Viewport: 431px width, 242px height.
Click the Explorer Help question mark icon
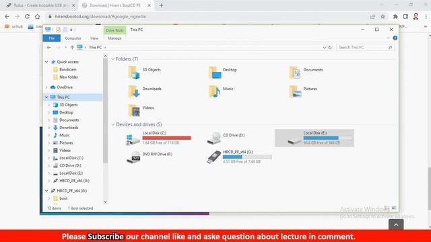tap(395, 38)
